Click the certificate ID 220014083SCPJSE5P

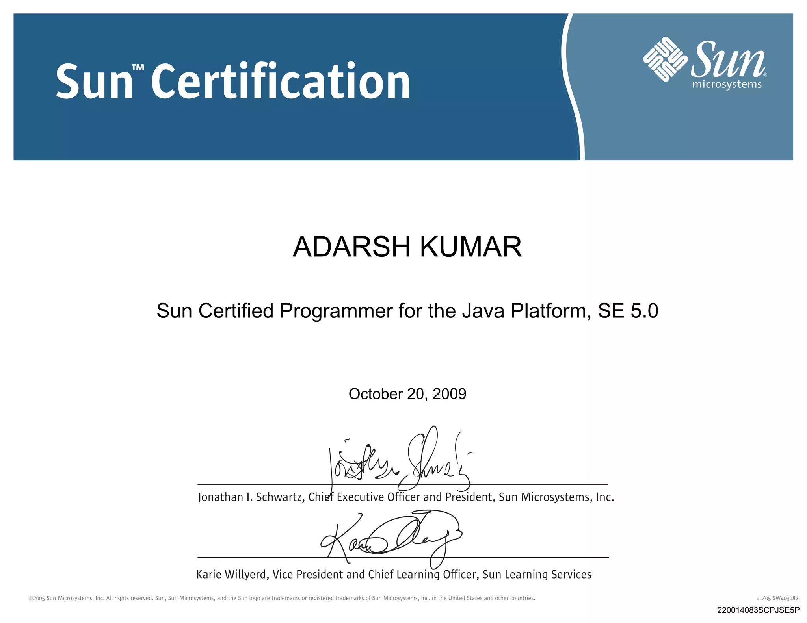[x=758, y=610]
